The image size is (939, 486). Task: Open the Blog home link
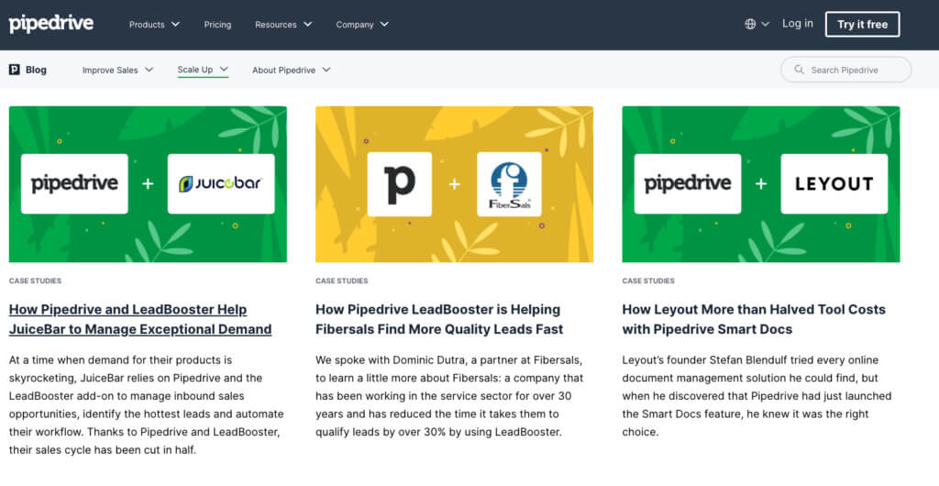(x=28, y=70)
